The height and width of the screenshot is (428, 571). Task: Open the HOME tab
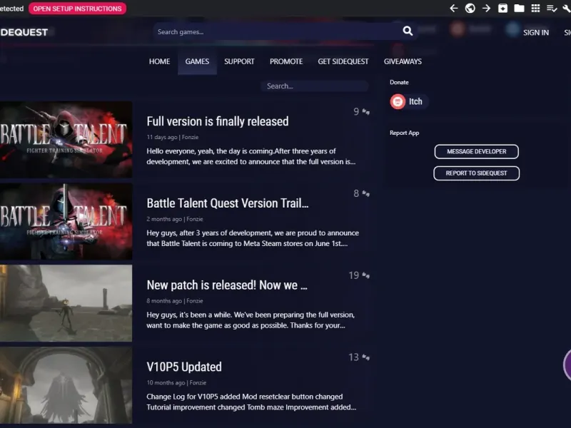tap(159, 61)
